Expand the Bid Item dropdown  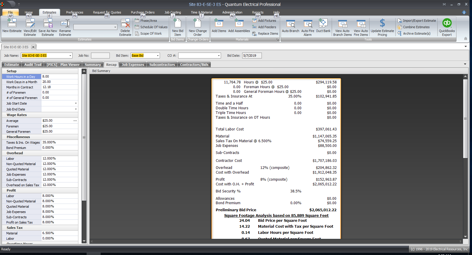tap(158, 56)
